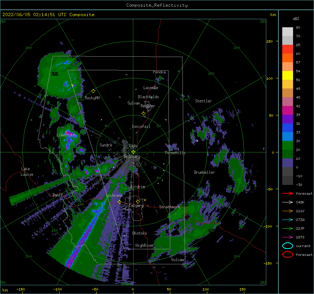Image resolution: width=314 pixels, height=294 pixels.
Task: Click the red forecast arrow legend icon
Action: [287, 193]
